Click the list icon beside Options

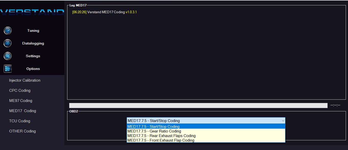coord(8,69)
